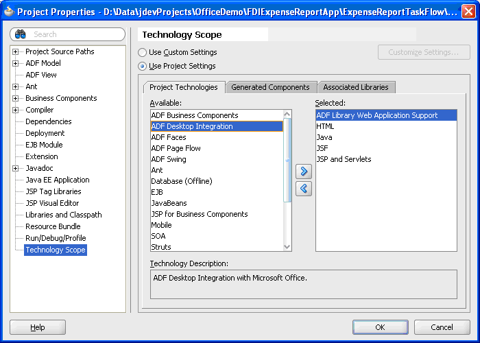The height and width of the screenshot is (343, 480).
Task: Click the remove-from-selected left arrow button
Action: pyautogui.click(x=304, y=189)
